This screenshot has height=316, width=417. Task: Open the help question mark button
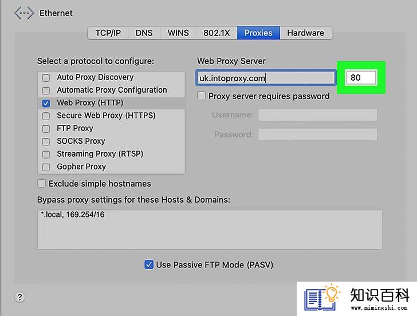tap(19, 297)
